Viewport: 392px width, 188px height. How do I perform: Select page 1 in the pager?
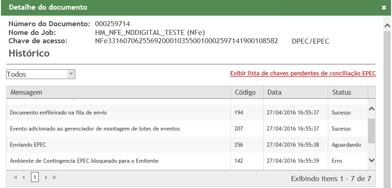click(x=35, y=177)
